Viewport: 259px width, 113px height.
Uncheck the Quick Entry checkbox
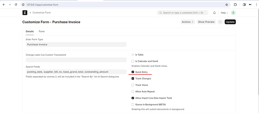pyautogui.click(x=133, y=72)
